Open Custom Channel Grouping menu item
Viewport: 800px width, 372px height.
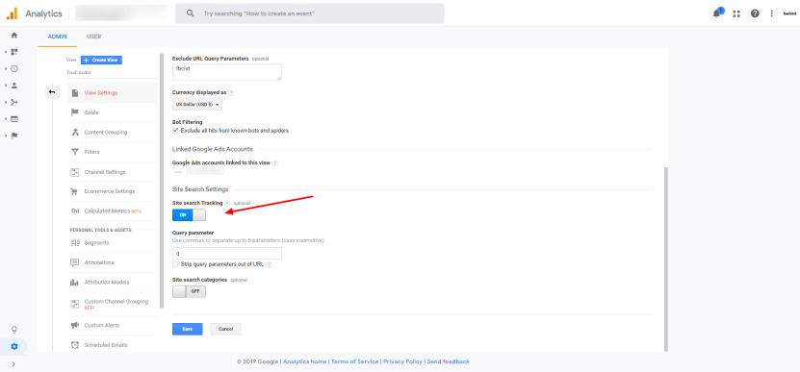113,304
